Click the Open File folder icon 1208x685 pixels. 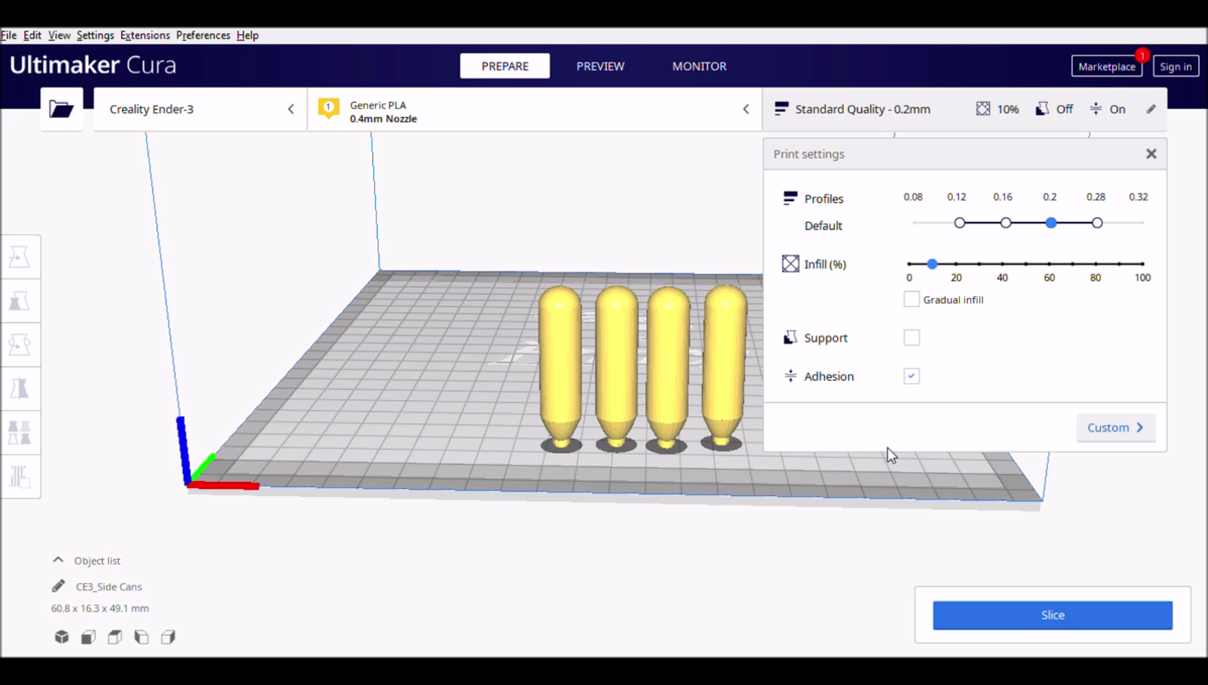point(61,109)
